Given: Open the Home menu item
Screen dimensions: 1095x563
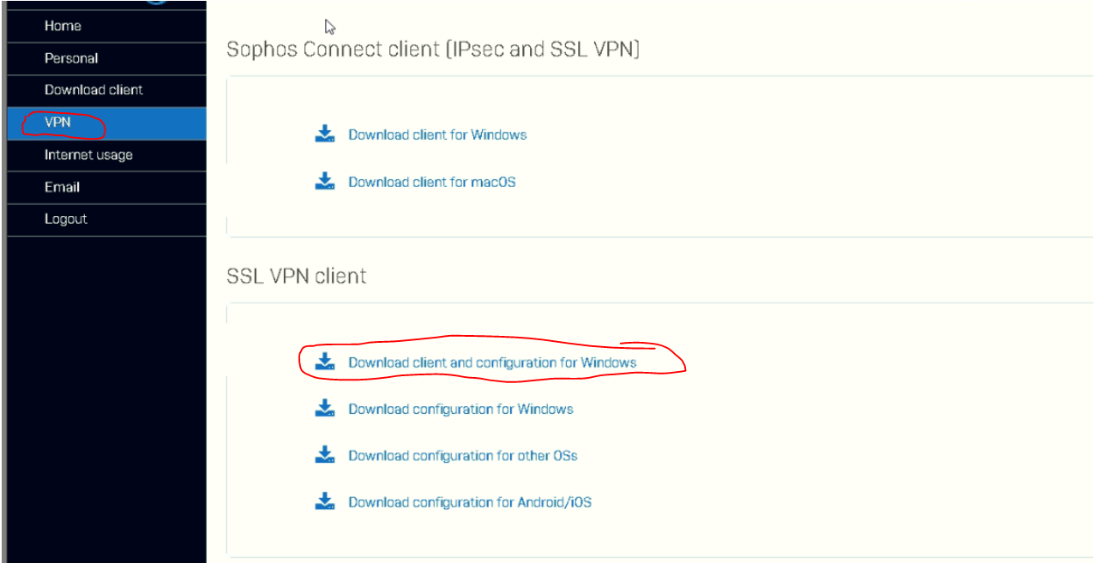Looking at the screenshot, I should 63,26.
